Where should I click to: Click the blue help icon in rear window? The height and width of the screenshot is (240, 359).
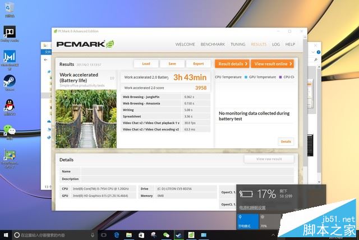[x=318, y=52]
